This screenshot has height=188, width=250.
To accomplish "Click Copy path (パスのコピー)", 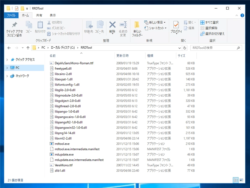I will (x=56, y=28).
